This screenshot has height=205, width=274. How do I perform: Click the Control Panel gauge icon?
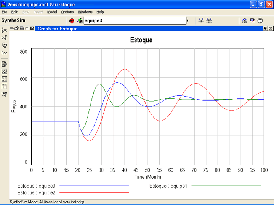[x=260, y=21]
